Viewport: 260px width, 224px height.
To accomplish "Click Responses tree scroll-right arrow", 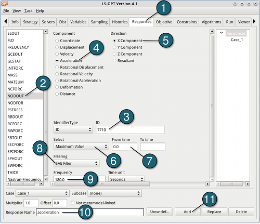I will coord(248,184).
